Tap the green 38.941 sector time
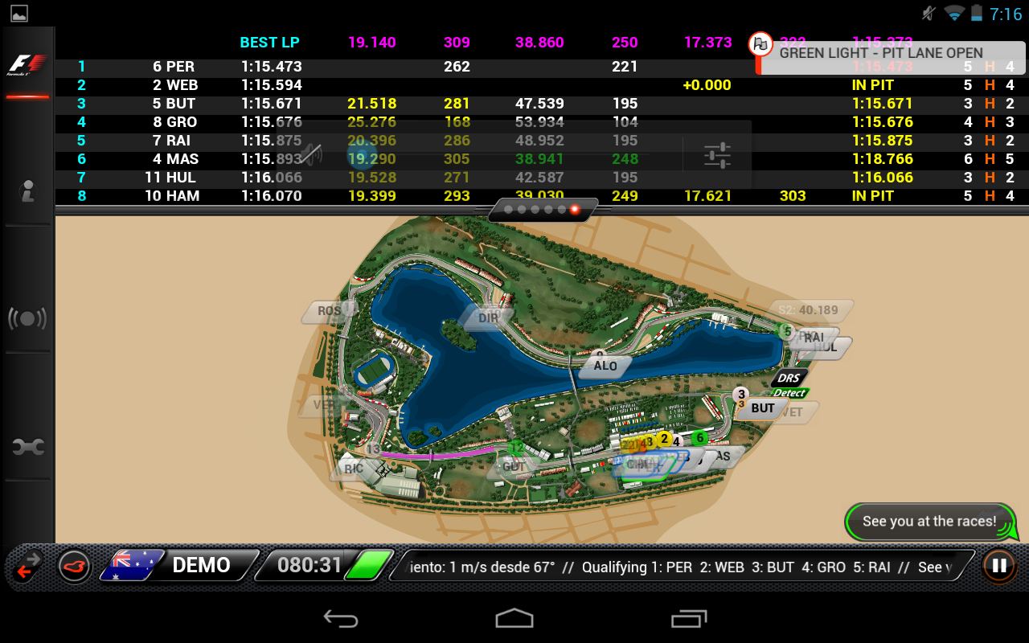Image resolution: width=1029 pixels, height=643 pixels. (x=539, y=159)
